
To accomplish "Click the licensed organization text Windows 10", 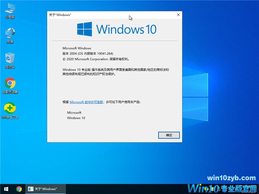I will (76, 118).
